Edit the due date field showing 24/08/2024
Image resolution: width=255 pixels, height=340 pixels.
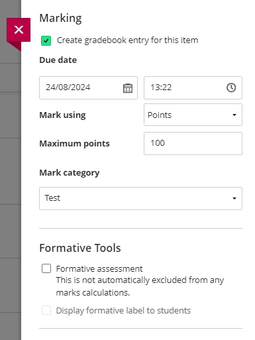pyautogui.click(x=88, y=87)
